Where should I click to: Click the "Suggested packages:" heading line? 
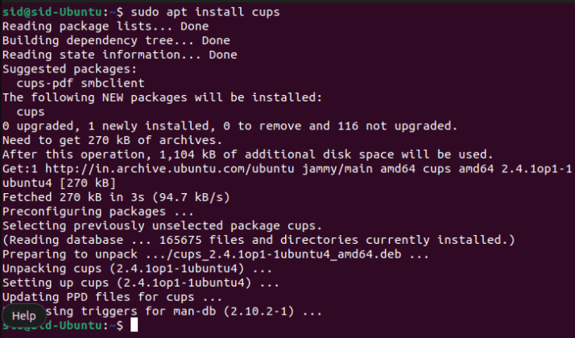(67, 69)
